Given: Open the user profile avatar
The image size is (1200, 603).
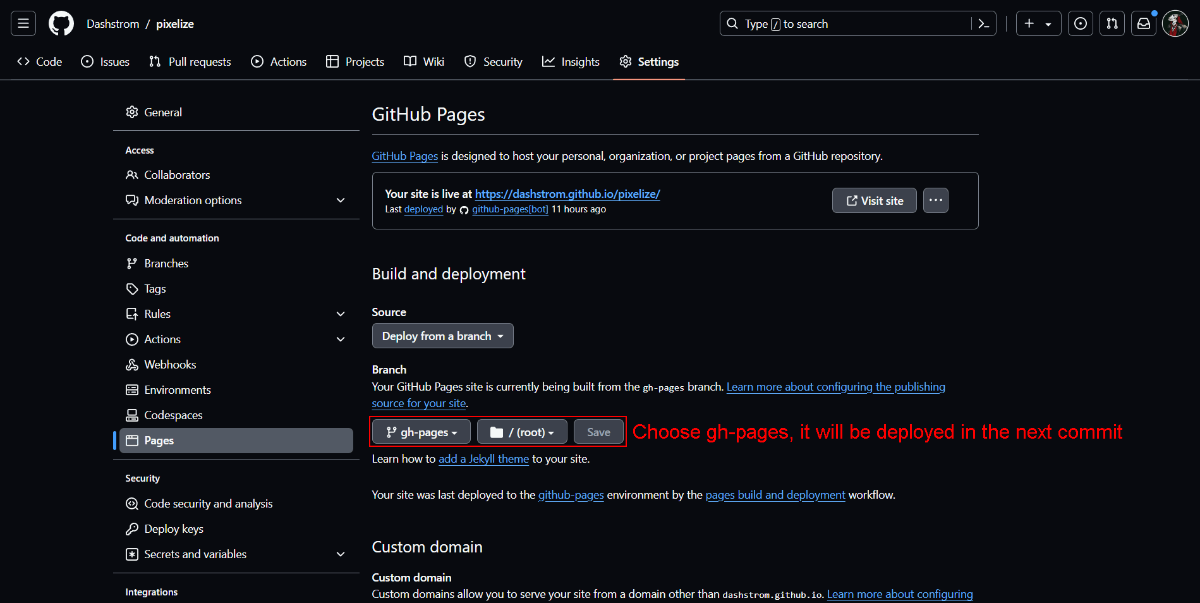Looking at the screenshot, I should [1175, 23].
